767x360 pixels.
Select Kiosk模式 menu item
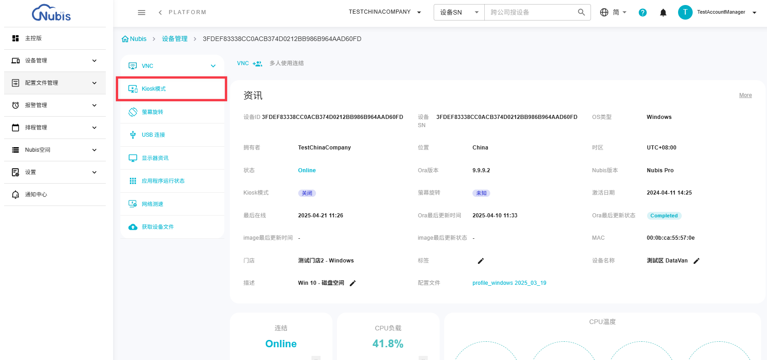click(x=172, y=89)
